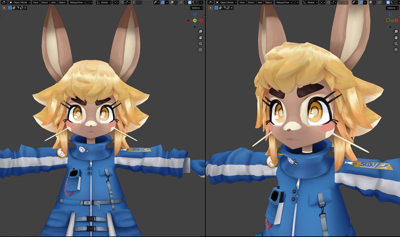Toggle X-Ray viewport mode
Viewport: 400px width, 237px height.
coord(181,2)
